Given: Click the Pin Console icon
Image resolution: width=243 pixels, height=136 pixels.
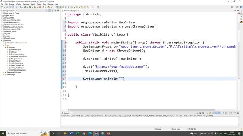Looking at the screenshot, I should 223,113.
